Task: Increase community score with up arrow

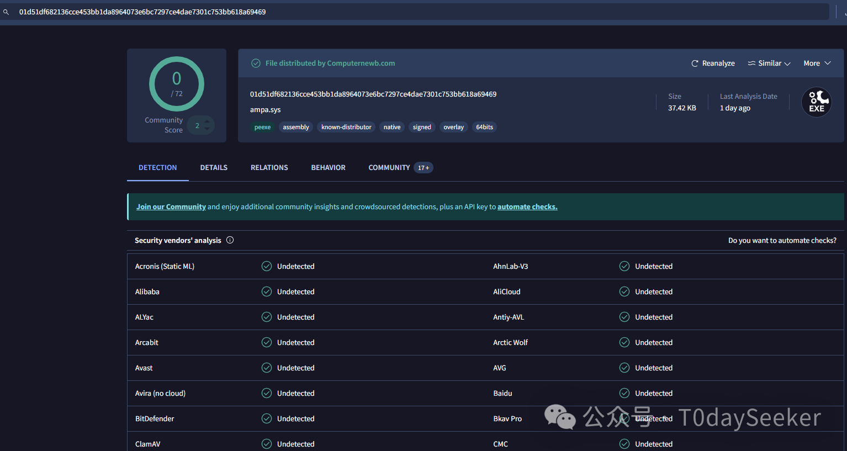Action: pos(207,121)
